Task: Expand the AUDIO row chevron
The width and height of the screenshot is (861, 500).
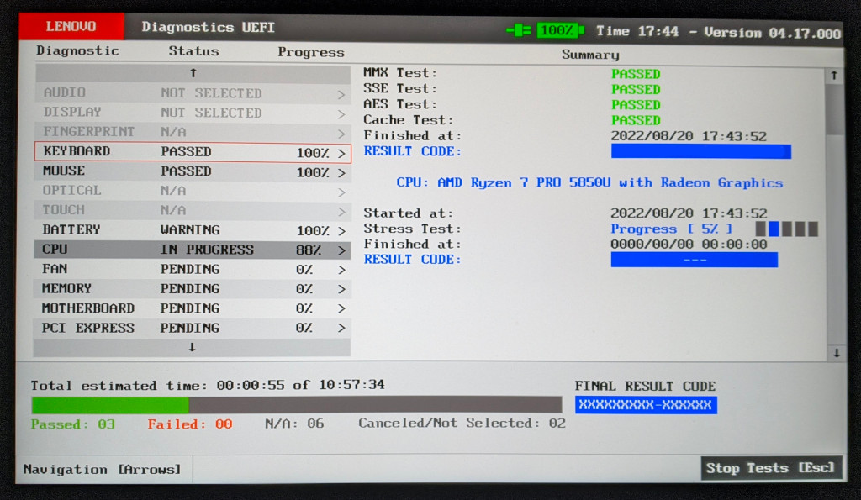Action: pyautogui.click(x=341, y=94)
